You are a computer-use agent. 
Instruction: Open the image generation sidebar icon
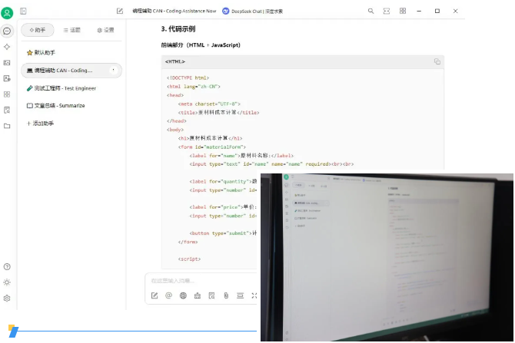point(7,62)
